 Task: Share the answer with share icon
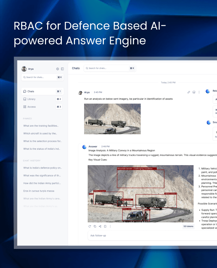(x=100, y=226)
